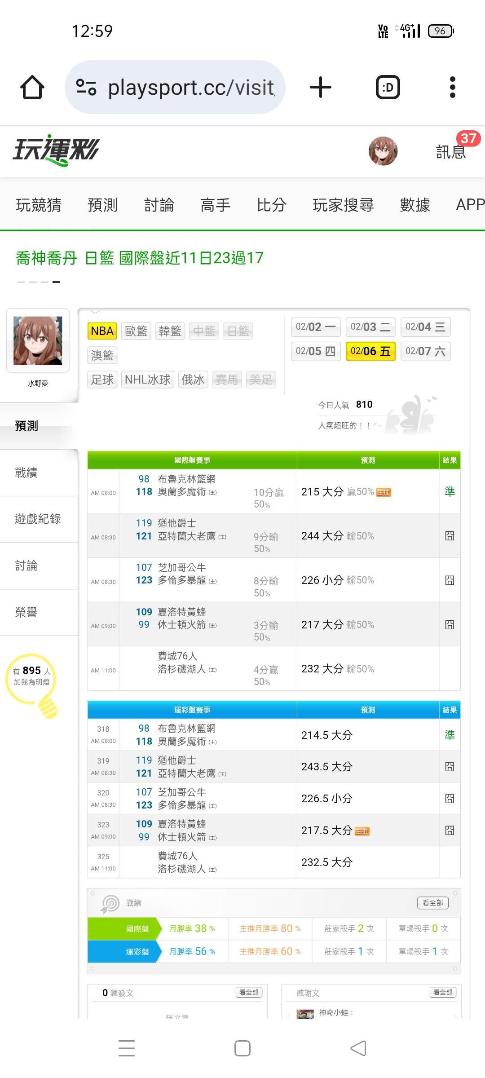The width and height of the screenshot is (485, 1078).
Task: Choose date 02/02 一
Action: 316,327
